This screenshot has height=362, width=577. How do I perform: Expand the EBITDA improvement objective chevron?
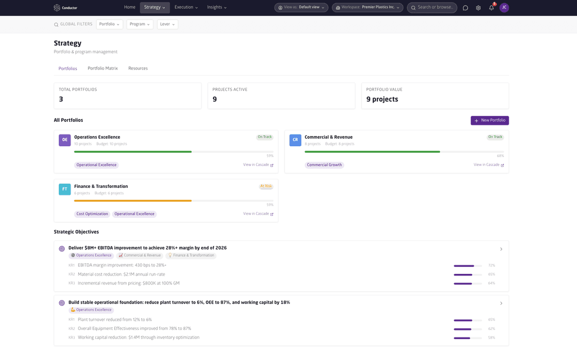pos(501,249)
